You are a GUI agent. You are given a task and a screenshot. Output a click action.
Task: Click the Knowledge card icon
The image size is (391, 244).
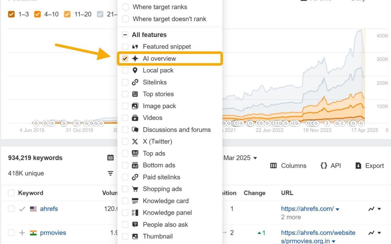pyautogui.click(x=135, y=201)
